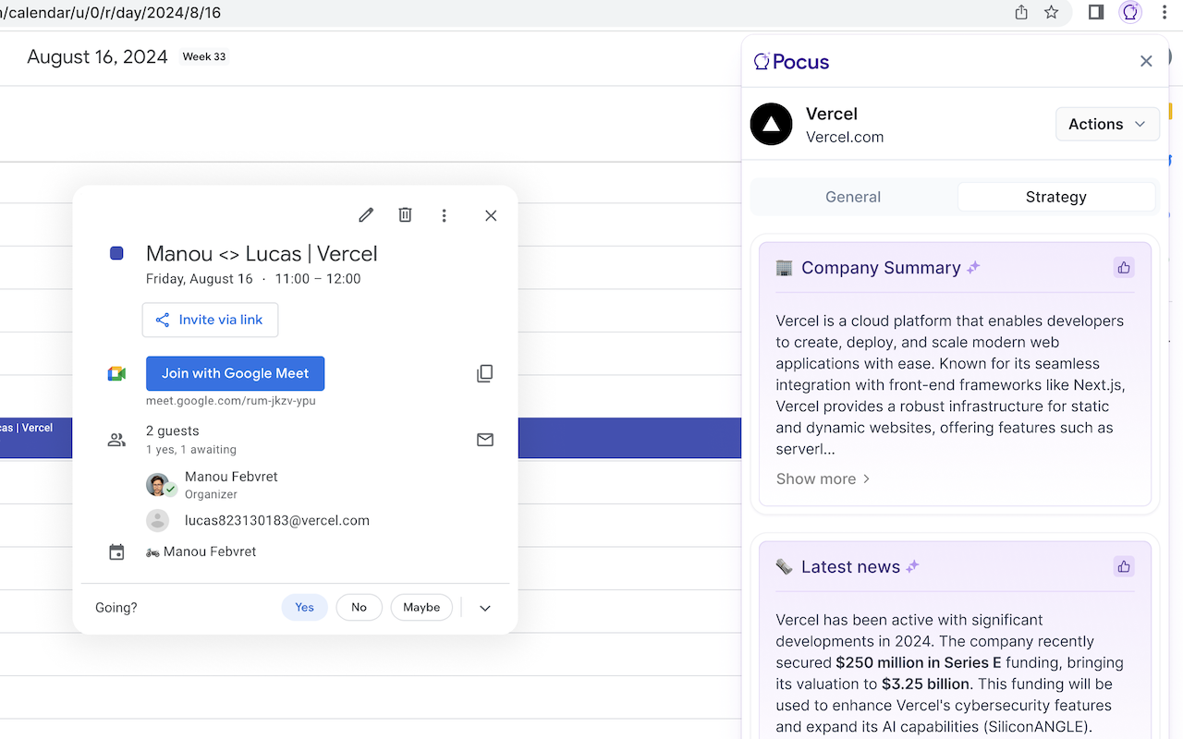The image size is (1183, 739).
Task: Click the Pocus extension icon in toolbar
Action: pyautogui.click(x=1129, y=12)
